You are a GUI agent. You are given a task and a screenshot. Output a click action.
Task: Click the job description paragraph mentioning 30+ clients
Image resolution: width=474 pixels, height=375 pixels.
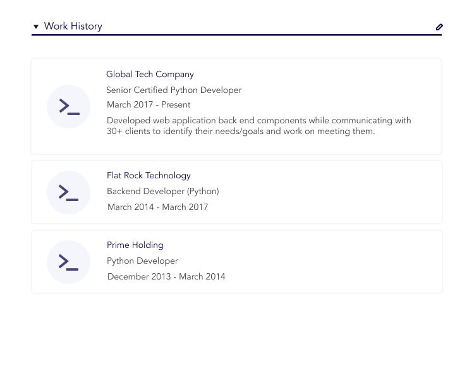(x=258, y=126)
